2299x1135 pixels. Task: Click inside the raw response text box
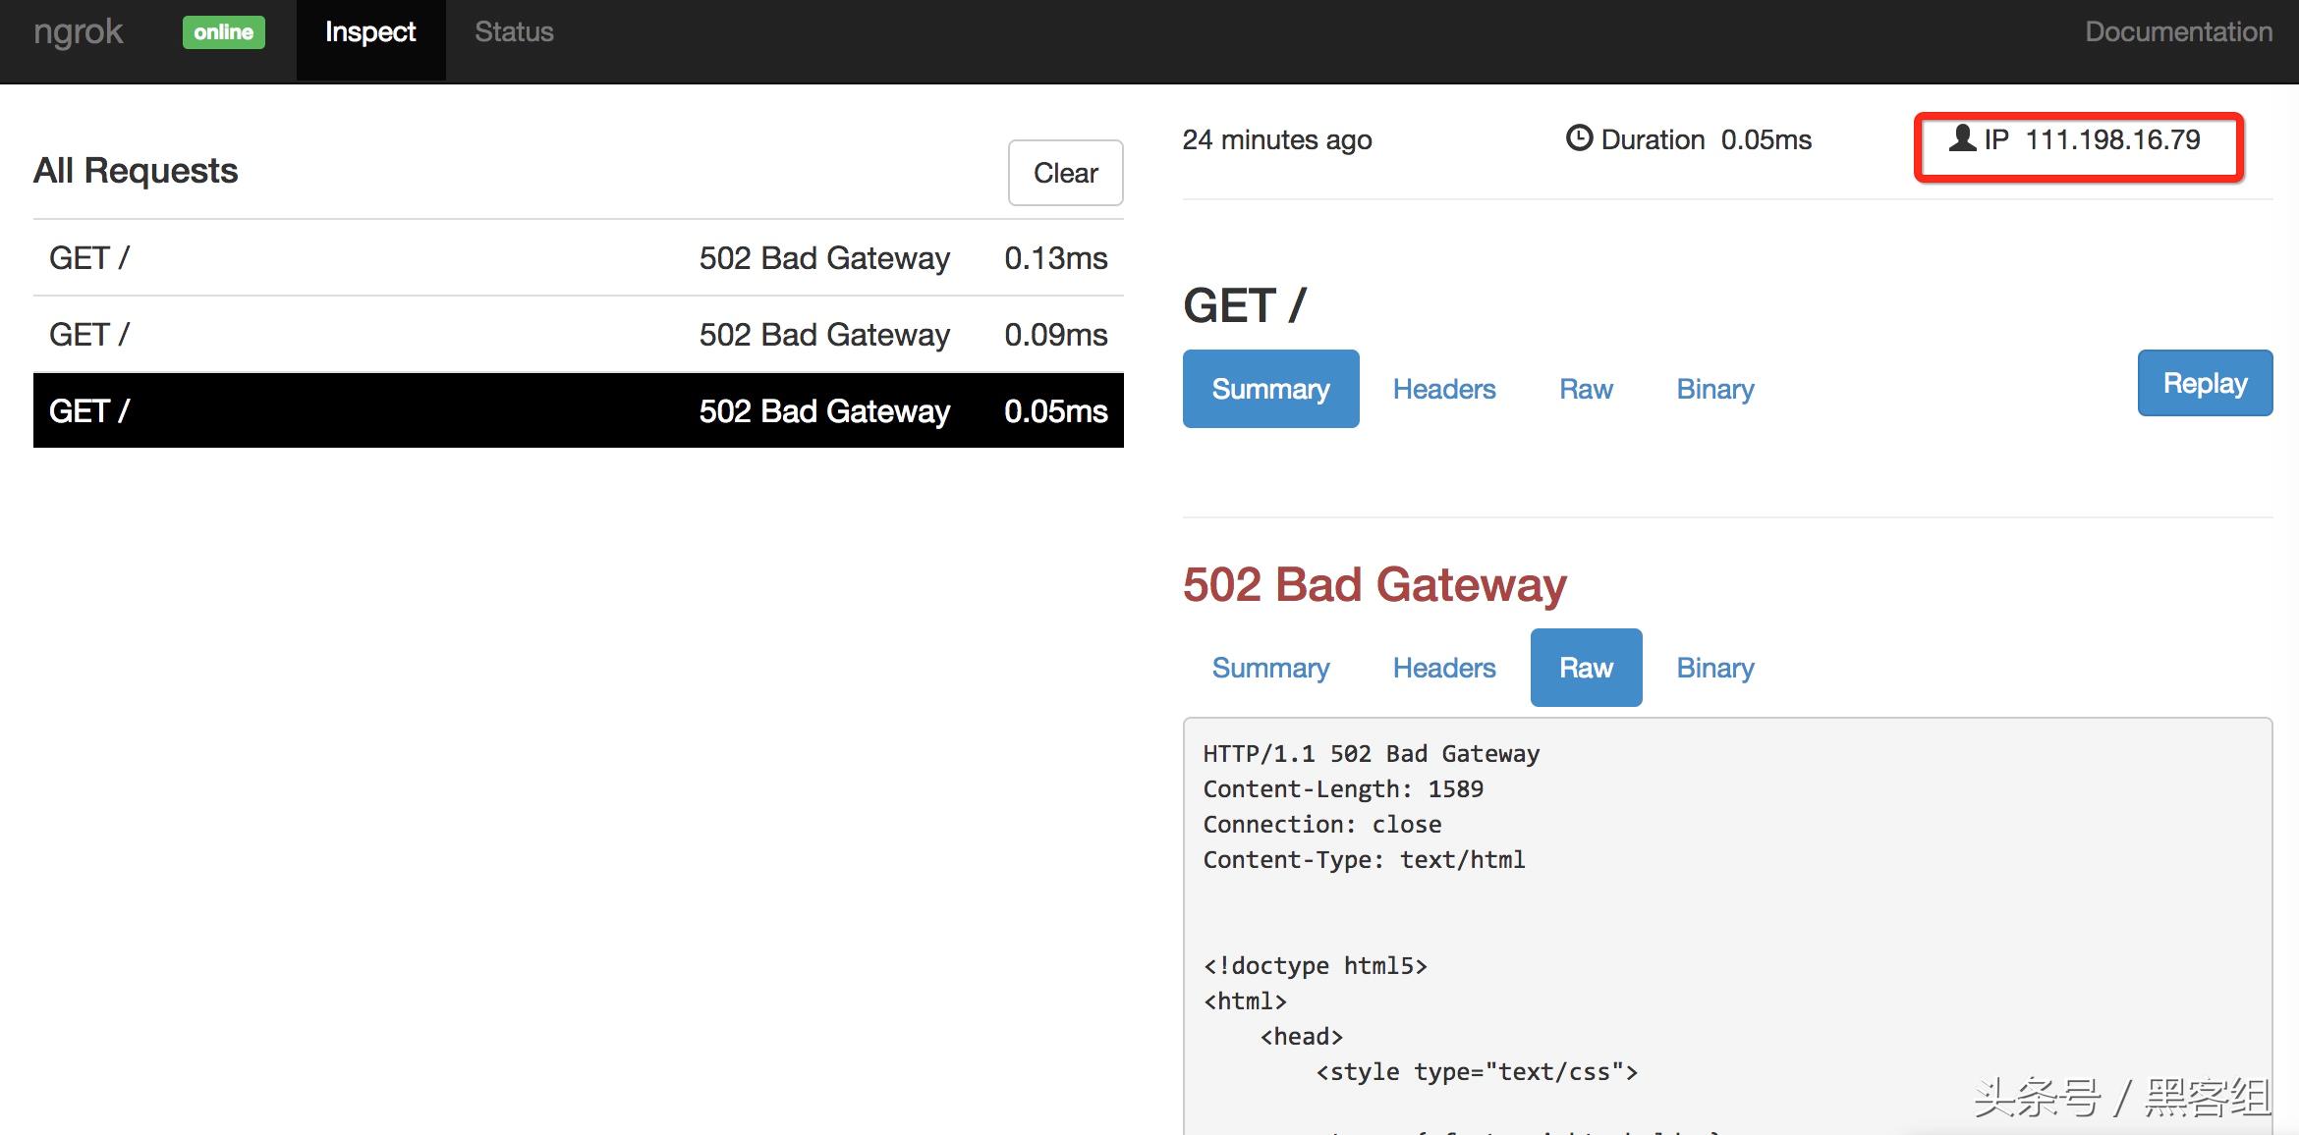[x=1726, y=913]
